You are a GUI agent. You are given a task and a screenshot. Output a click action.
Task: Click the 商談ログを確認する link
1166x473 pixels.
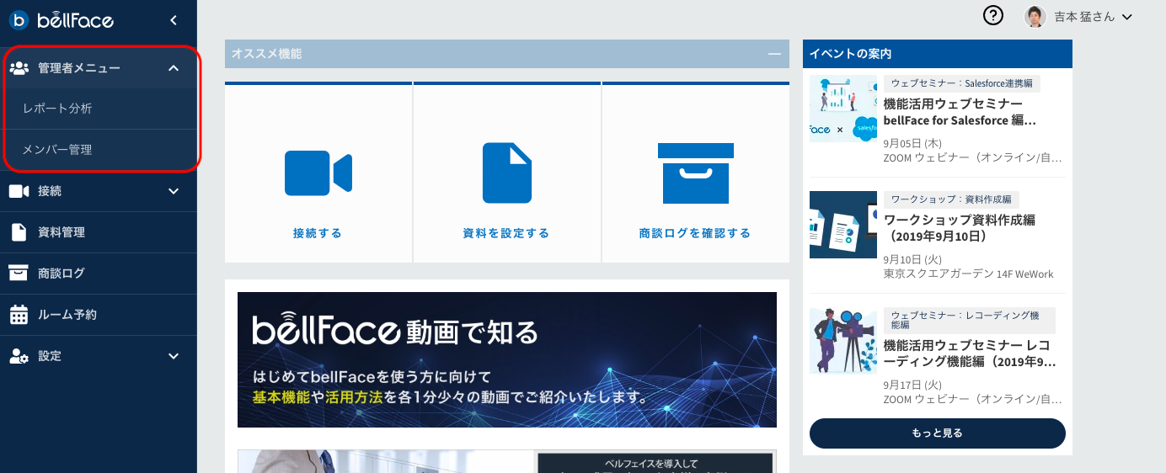pyautogui.click(x=695, y=233)
